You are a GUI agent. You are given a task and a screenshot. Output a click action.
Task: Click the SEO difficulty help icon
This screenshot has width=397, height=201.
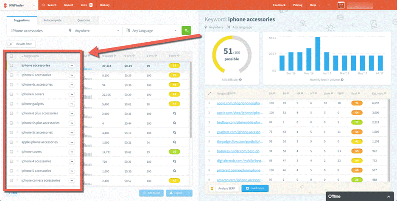tap(240, 79)
